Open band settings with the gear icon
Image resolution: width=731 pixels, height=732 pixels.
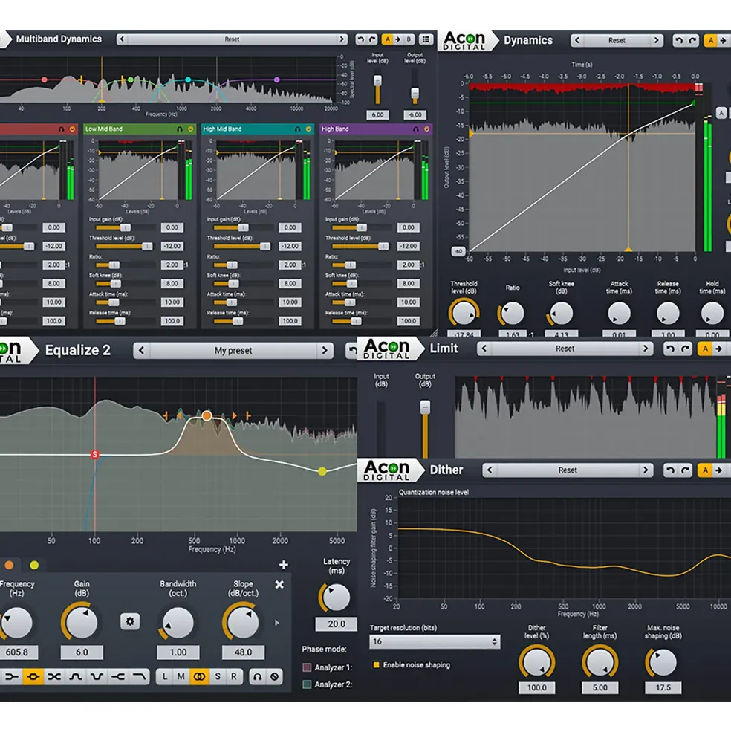click(x=130, y=621)
